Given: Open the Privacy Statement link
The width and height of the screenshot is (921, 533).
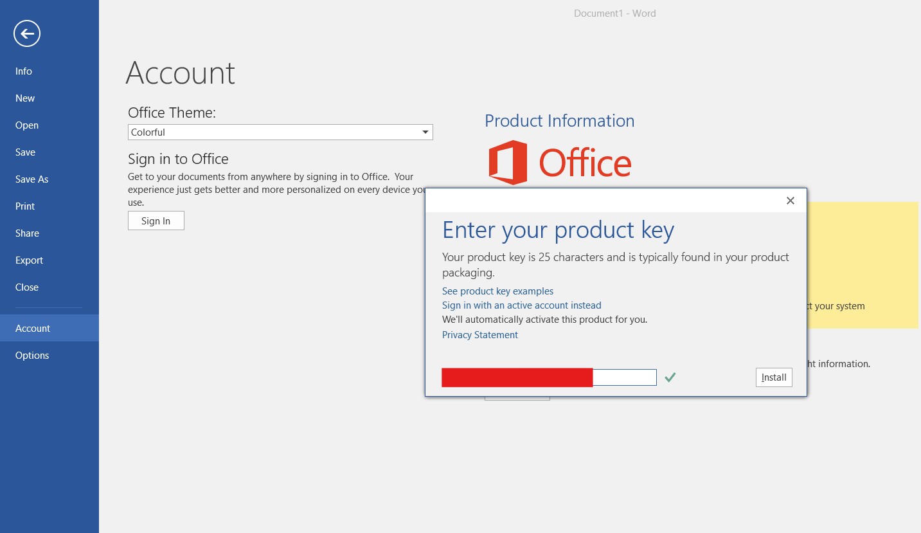Looking at the screenshot, I should click(479, 334).
